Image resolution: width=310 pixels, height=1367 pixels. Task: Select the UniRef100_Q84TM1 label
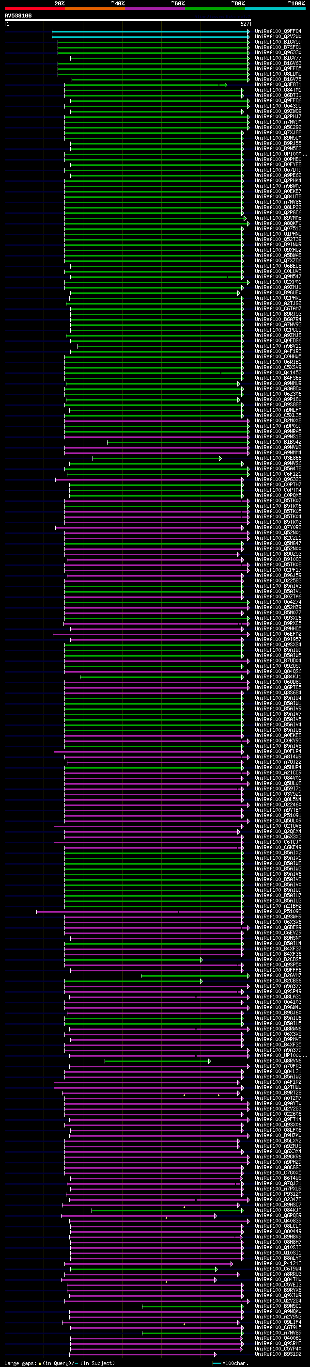point(278,90)
